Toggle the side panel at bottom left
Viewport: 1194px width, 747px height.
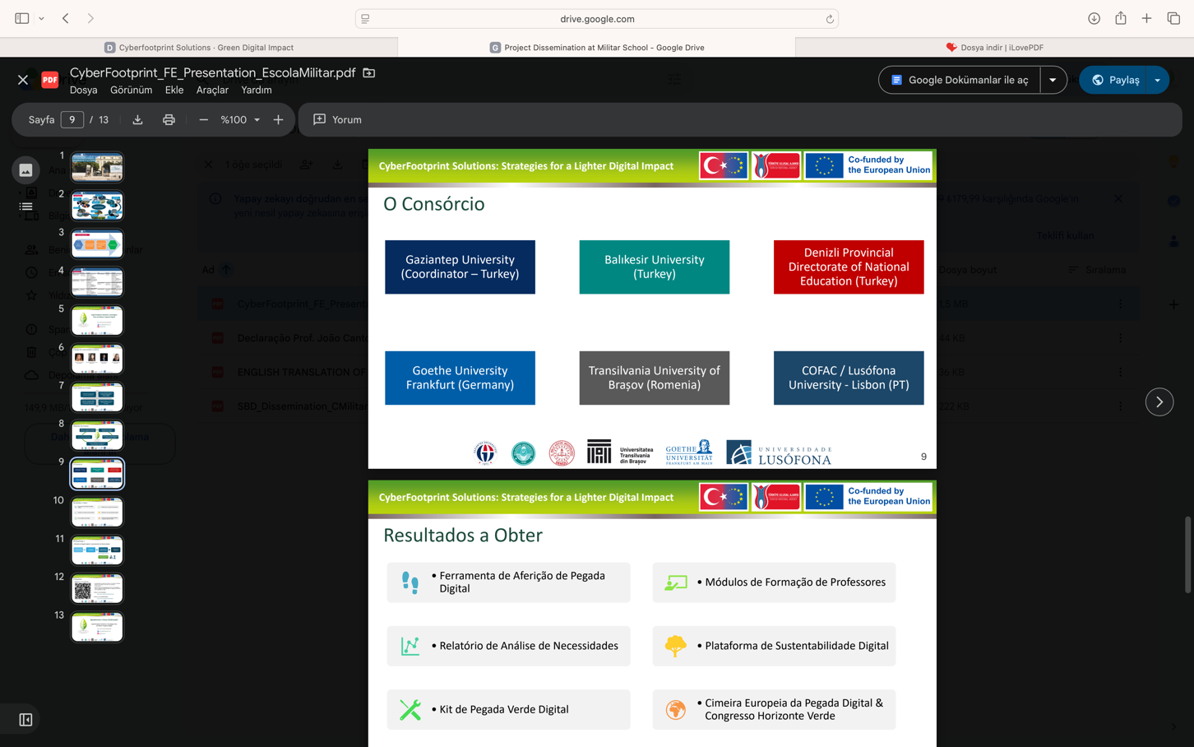coord(25,720)
